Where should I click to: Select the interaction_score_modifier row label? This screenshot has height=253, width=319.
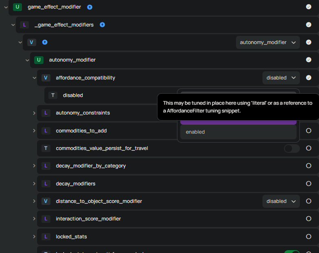click(88, 219)
